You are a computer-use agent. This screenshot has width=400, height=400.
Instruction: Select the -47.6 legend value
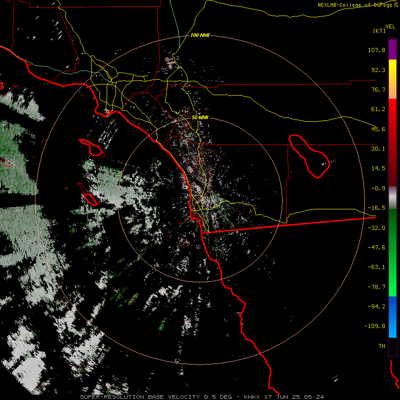coord(376,248)
